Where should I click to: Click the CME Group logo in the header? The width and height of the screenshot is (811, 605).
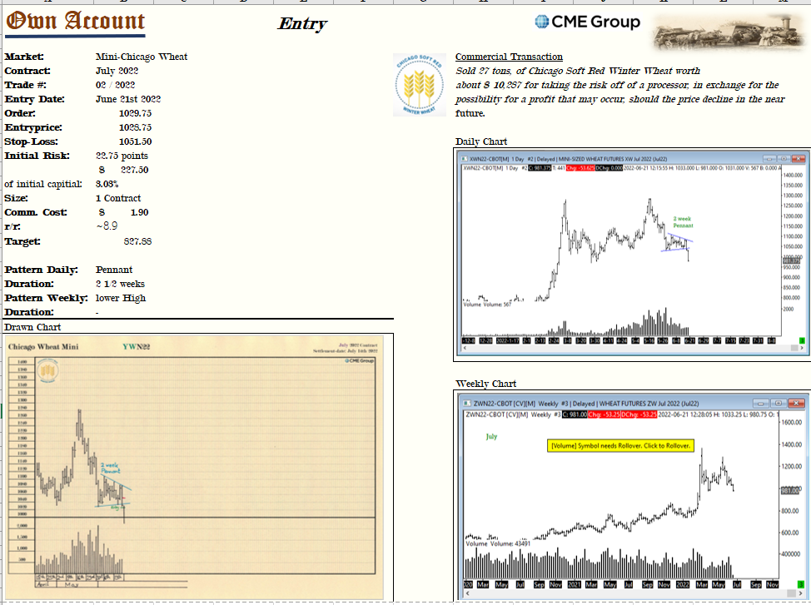point(587,22)
